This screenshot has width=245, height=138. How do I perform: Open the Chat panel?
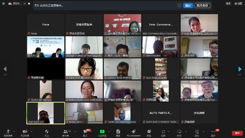85,132
